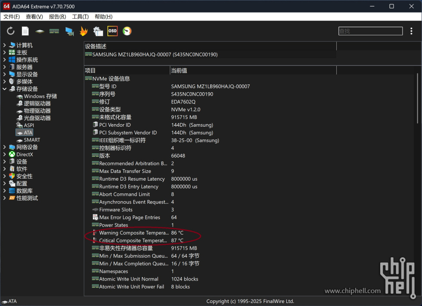The image size is (422, 306).
Task: Open the 文件(F) menu
Action: (x=12, y=17)
